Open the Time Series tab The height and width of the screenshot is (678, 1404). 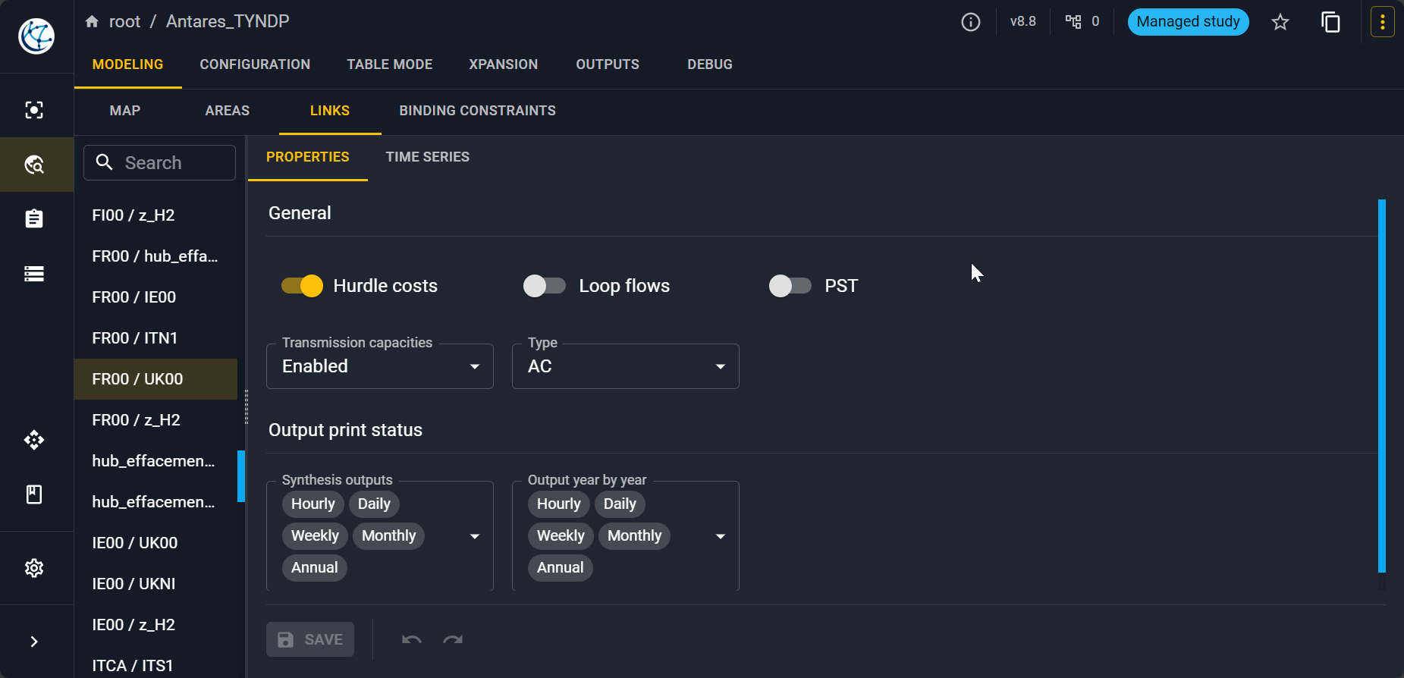pyautogui.click(x=428, y=157)
